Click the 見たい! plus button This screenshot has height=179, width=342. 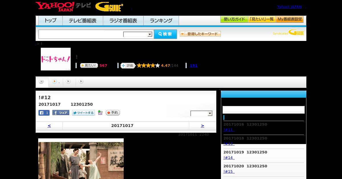[x=89, y=65]
